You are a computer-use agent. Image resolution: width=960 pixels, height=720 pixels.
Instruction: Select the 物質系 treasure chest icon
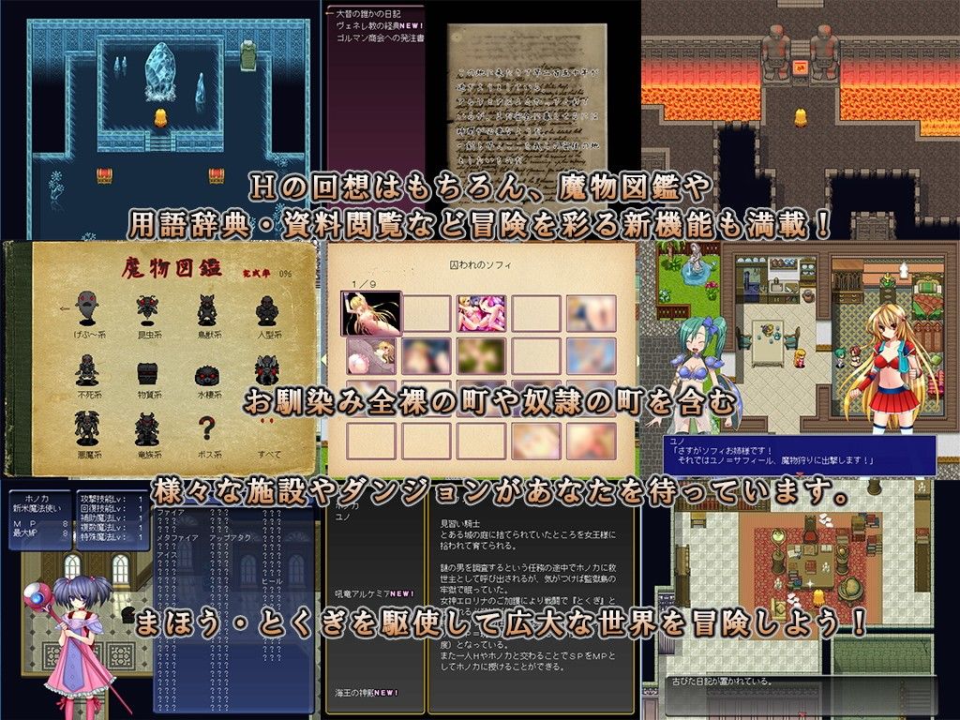tap(147, 368)
